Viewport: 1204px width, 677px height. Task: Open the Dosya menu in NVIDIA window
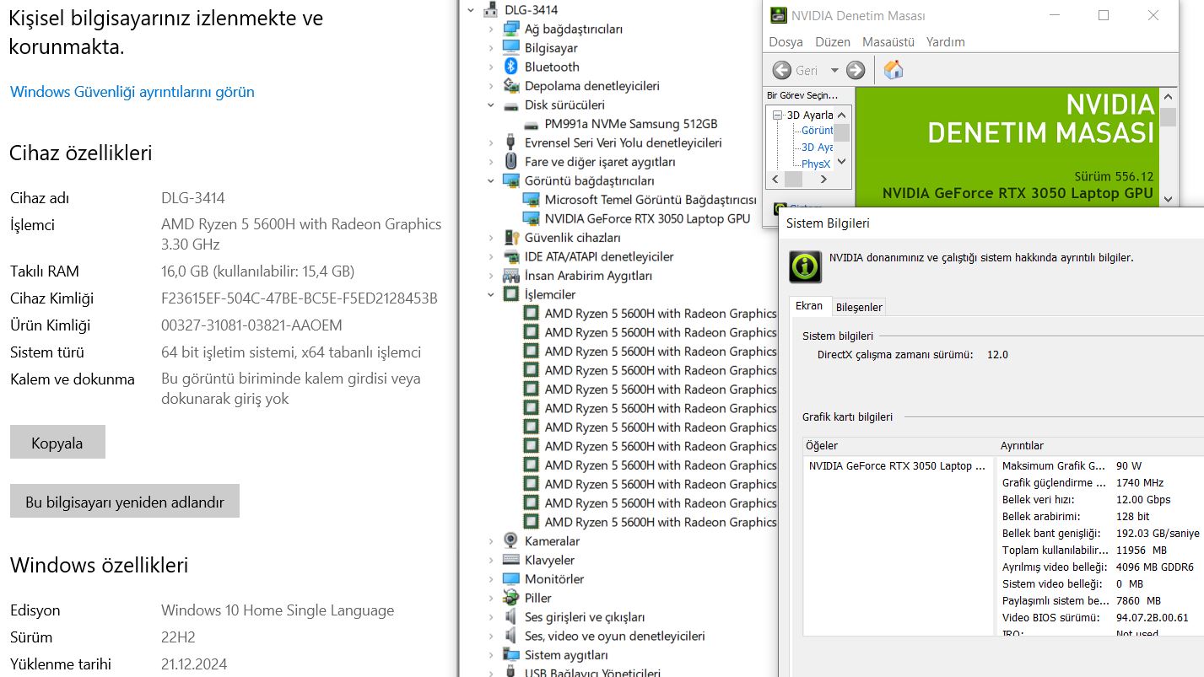pos(786,42)
